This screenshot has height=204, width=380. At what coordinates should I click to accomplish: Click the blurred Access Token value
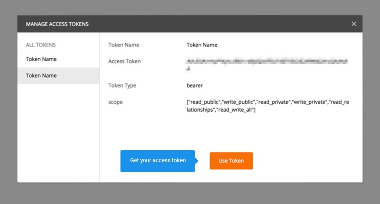pos(266,64)
